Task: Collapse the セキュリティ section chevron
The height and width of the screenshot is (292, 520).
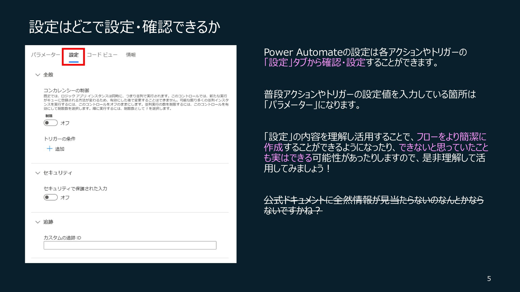Action: [x=38, y=173]
